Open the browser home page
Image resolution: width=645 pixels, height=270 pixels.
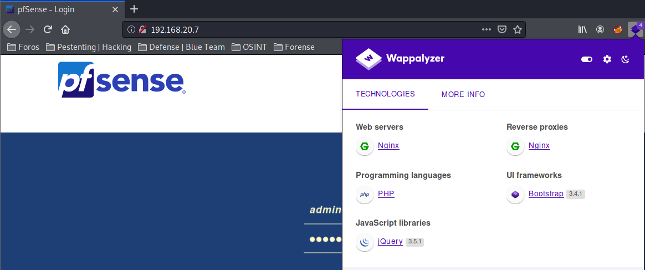65,29
